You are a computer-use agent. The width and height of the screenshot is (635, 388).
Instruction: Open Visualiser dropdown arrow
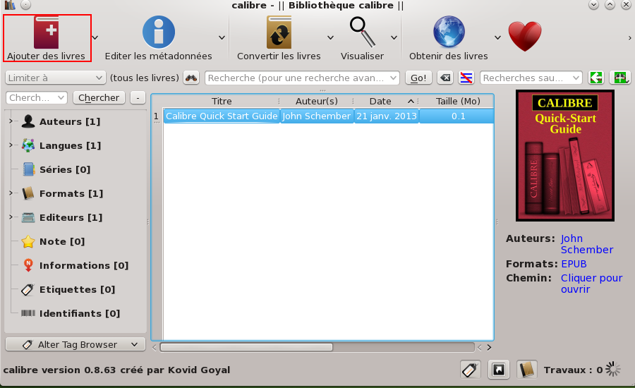point(394,37)
